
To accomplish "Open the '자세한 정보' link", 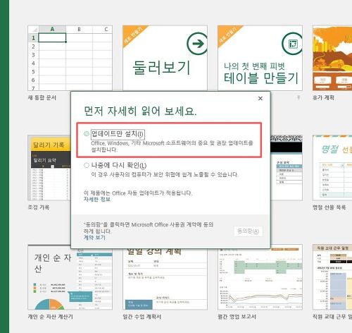I will [x=97, y=200].
